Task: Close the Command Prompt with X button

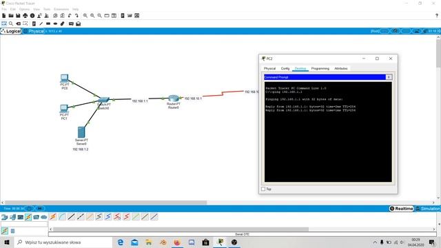Action: [389, 77]
